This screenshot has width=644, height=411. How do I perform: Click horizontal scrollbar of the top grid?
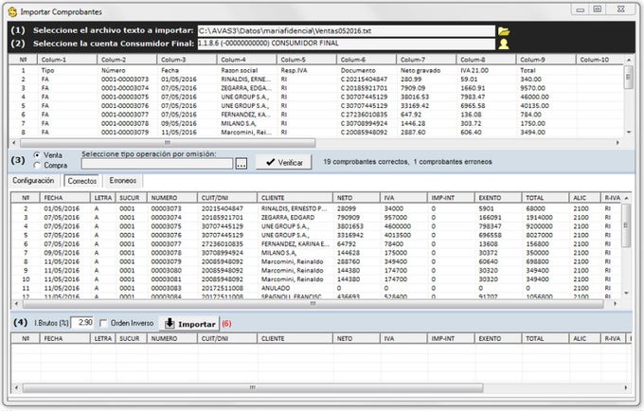click(168, 143)
